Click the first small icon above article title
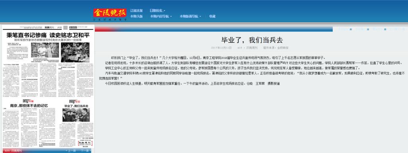Image resolution: width=408 pixels, height=153 pixels. [x=351, y=29]
